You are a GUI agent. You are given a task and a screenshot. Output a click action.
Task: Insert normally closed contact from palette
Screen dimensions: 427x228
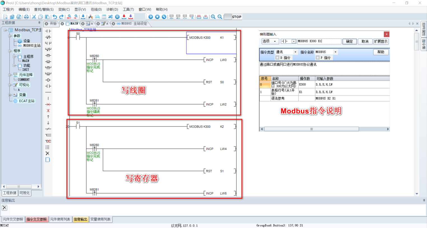[x=48, y=37]
